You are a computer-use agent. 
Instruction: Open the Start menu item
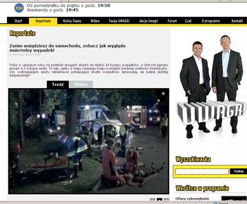pos(18,21)
